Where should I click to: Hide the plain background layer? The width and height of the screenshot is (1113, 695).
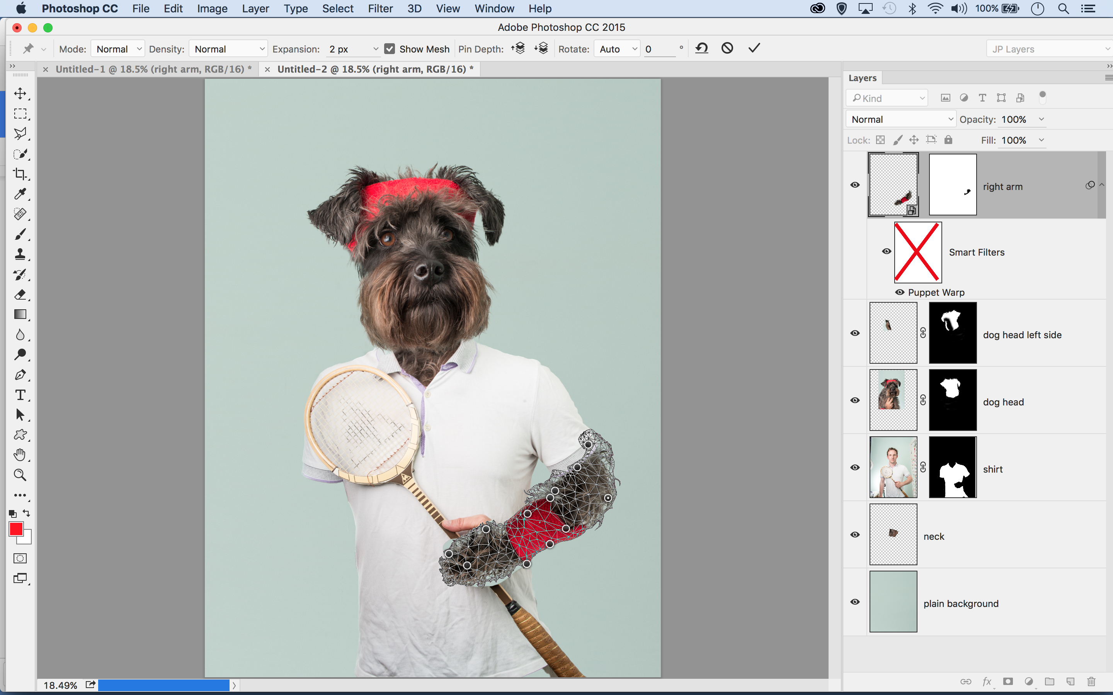[854, 602]
